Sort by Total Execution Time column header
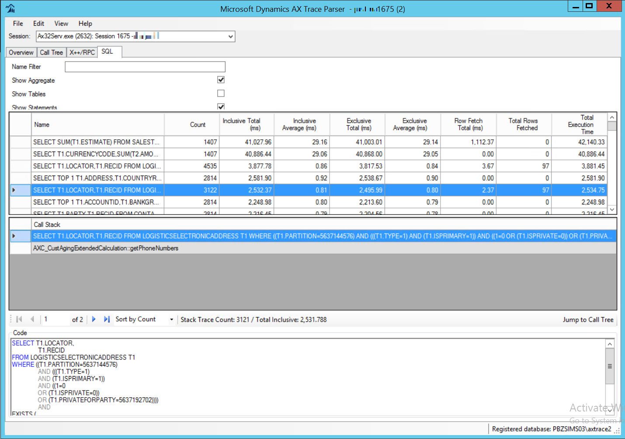The width and height of the screenshot is (625, 439). pyautogui.click(x=580, y=124)
